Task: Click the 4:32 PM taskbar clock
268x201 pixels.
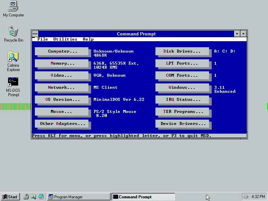Action: 258,197
